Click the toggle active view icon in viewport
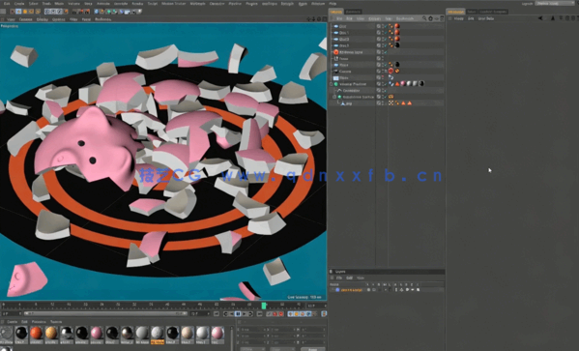The height and width of the screenshot is (351, 579). click(325, 18)
